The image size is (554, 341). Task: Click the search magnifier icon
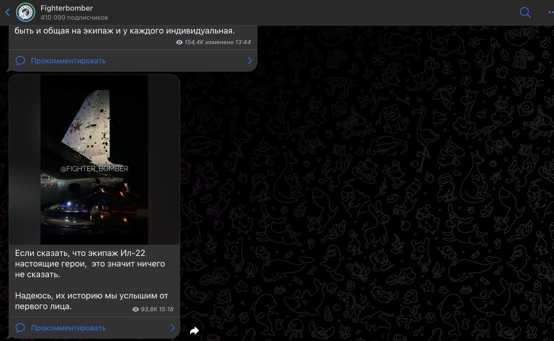[x=525, y=12]
